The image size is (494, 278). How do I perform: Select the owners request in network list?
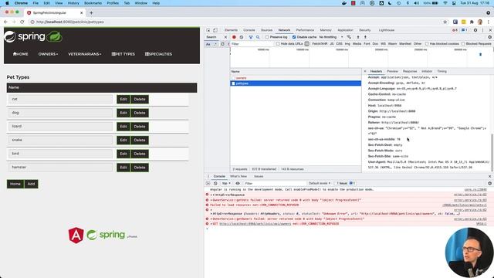(x=296, y=78)
